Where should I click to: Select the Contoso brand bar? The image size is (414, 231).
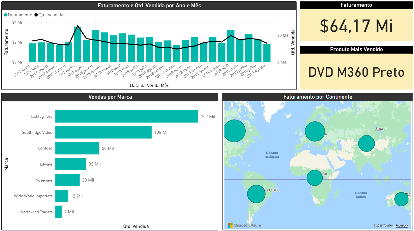(x=77, y=148)
